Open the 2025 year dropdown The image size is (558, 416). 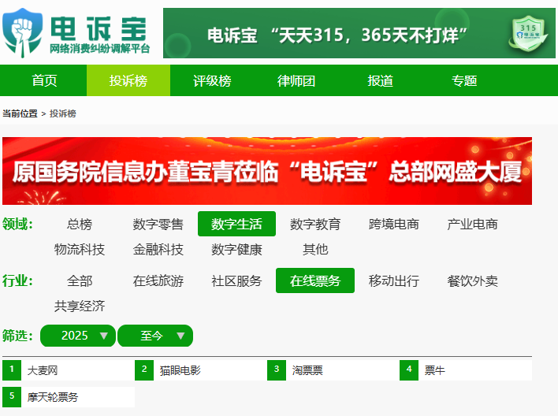pyautogui.click(x=77, y=336)
